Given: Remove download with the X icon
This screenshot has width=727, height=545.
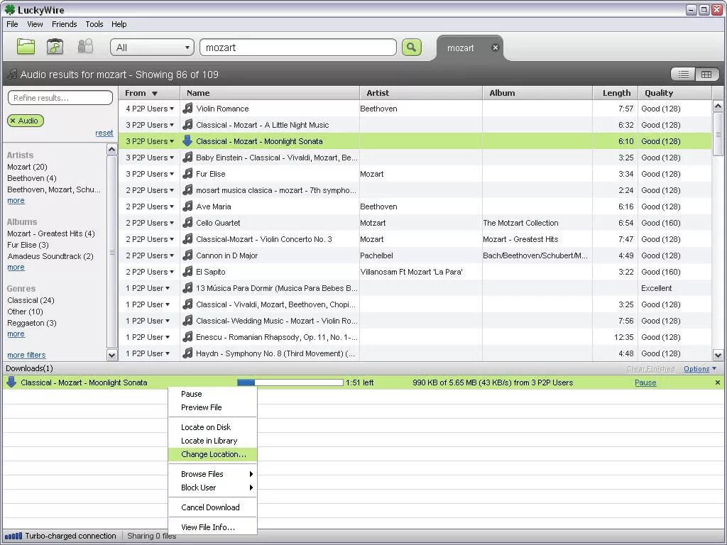Looking at the screenshot, I should coord(717,382).
